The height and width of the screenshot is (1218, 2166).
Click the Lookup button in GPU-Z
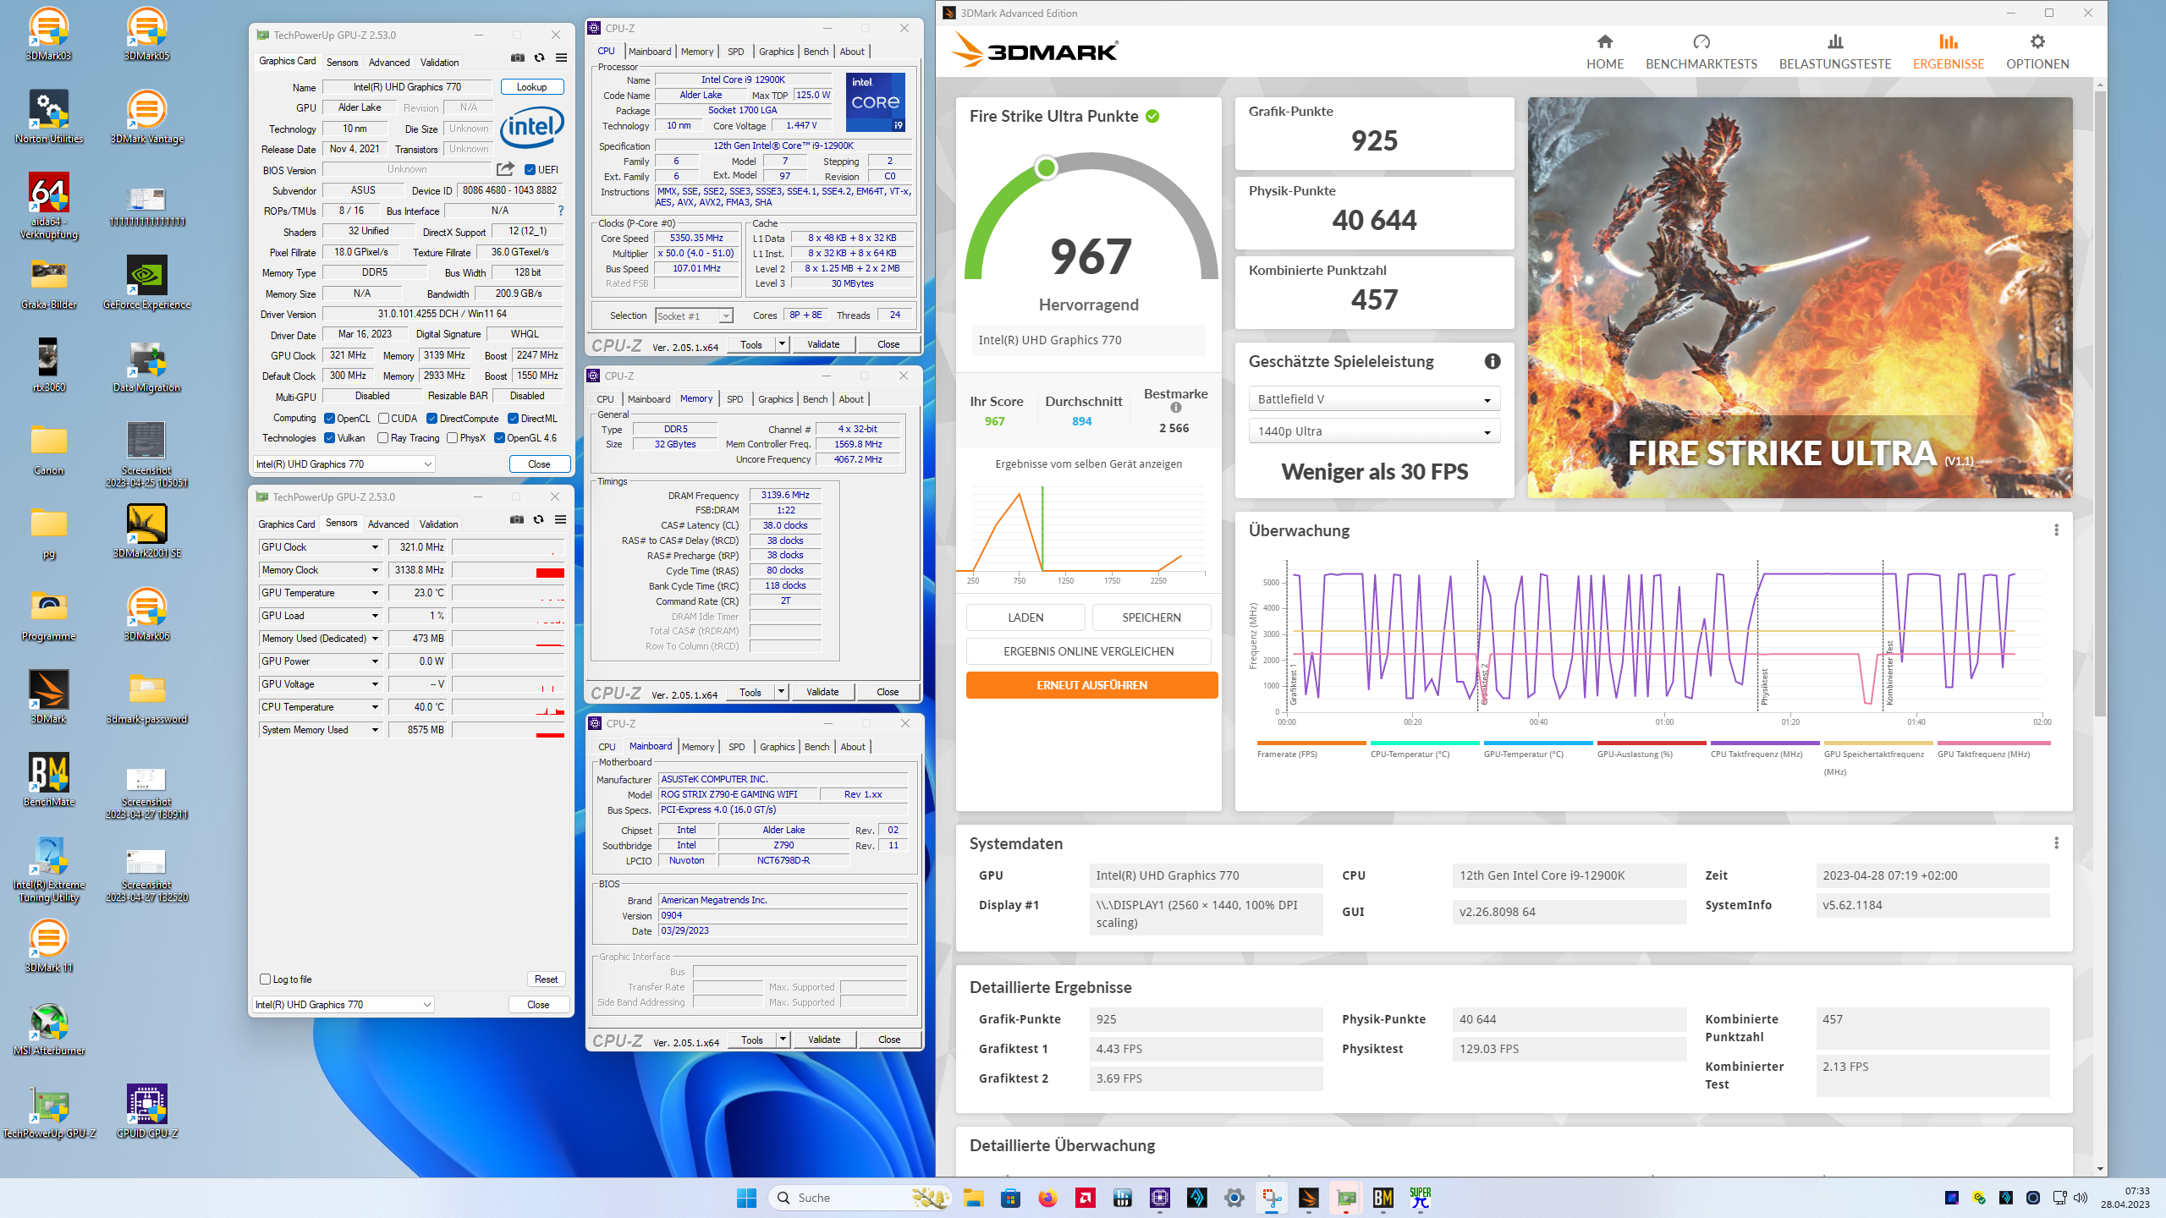[x=532, y=87]
